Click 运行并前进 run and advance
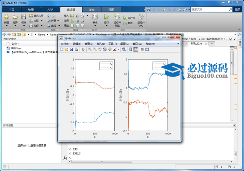244x171 pixels. pyautogui.click(x=117, y=20)
